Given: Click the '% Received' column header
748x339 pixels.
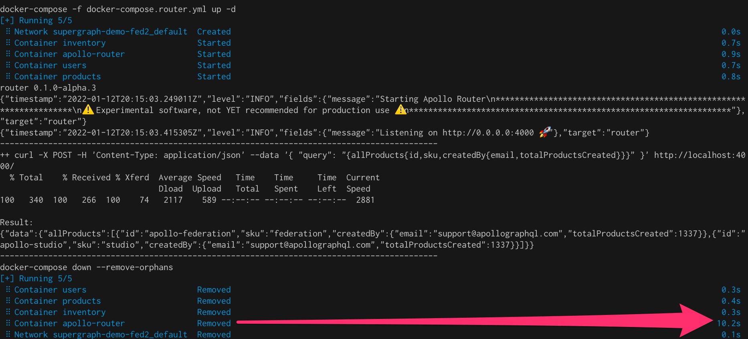Looking at the screenshot, I should pyautogui.click(x=86, y=178).
